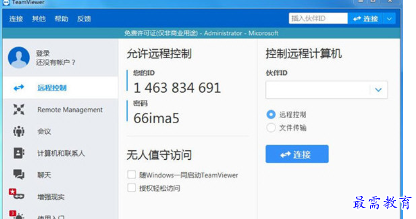Click the 会议 meeting people icon
Screen dimensions: 416x219
[19, 131]
